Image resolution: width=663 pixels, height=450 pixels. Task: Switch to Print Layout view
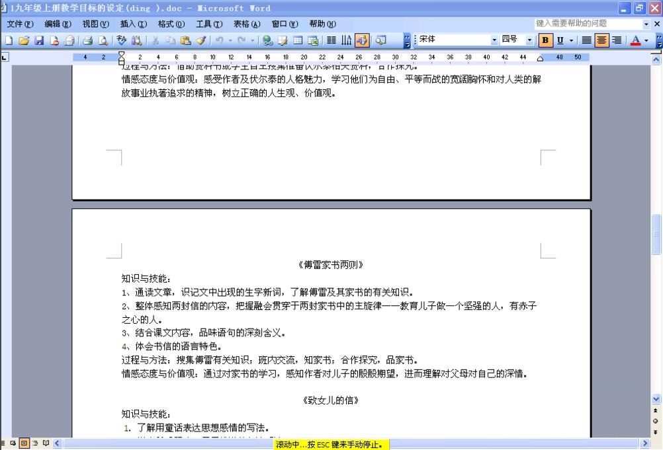pos(24,443)
